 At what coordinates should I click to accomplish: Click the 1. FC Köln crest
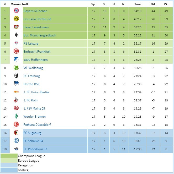tap(16, 100)
